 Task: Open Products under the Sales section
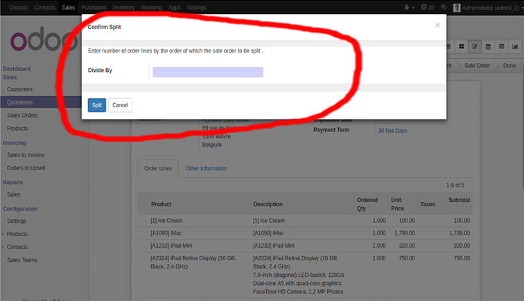(17, 129)
